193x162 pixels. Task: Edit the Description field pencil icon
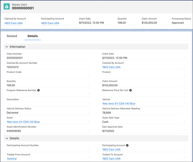[x=89, y=103]
